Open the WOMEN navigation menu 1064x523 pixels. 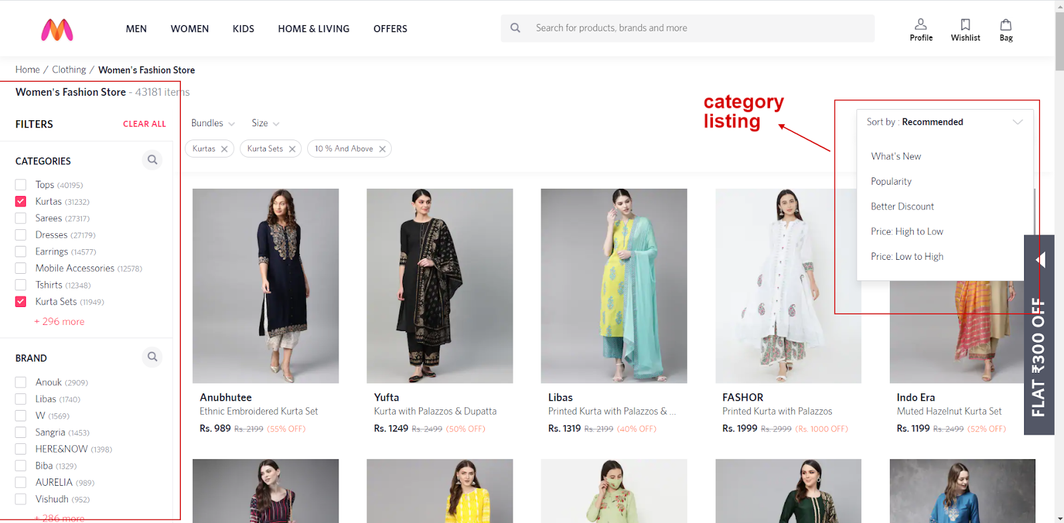190,29
